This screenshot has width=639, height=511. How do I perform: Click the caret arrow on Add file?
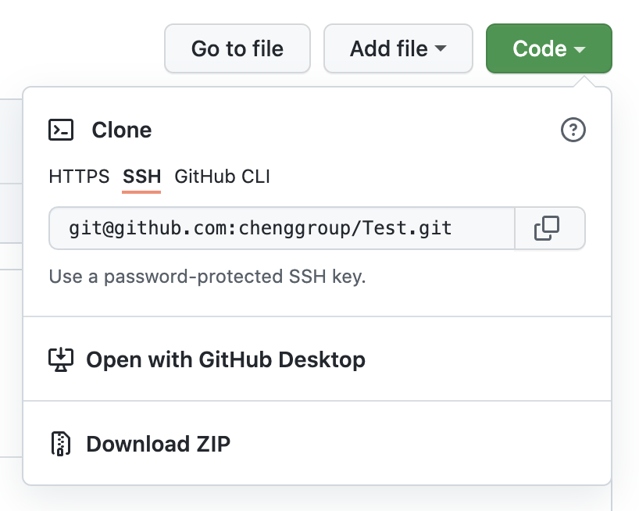(441, 48)
